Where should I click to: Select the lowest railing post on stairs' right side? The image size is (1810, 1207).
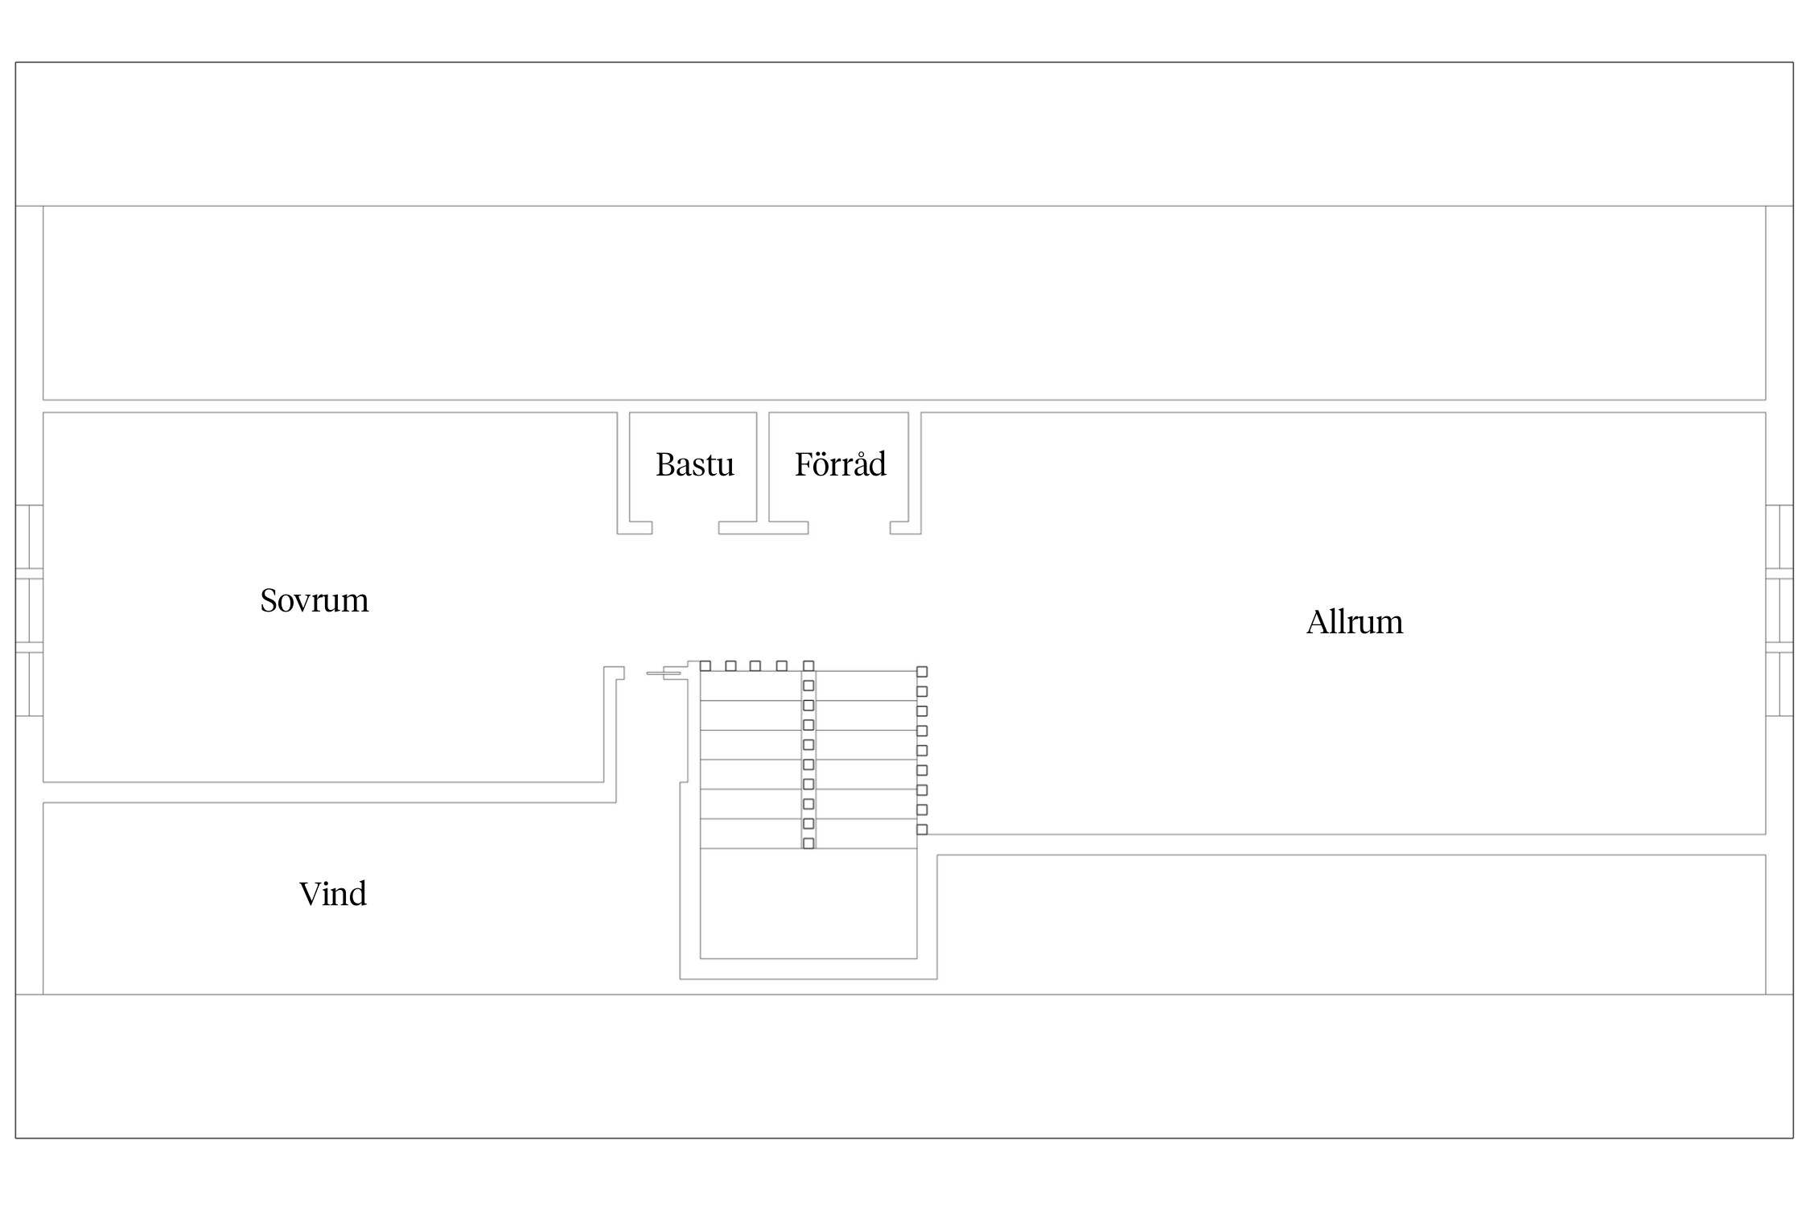point(922,829)
